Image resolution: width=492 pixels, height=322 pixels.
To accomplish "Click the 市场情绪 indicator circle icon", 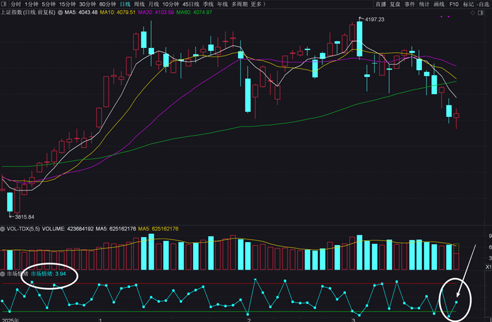I will pos(3,274).
